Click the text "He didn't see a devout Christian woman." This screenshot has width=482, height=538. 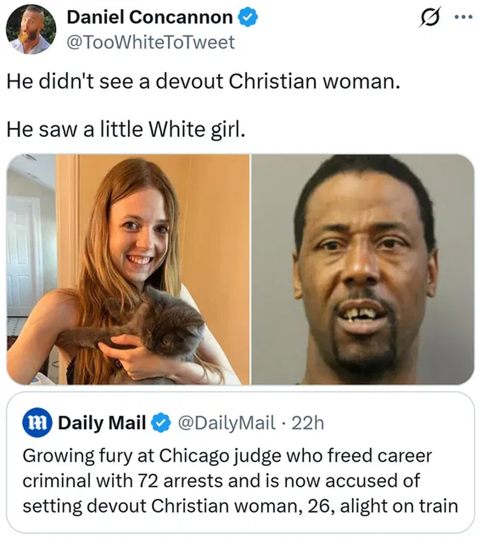[x=204, y=81]
